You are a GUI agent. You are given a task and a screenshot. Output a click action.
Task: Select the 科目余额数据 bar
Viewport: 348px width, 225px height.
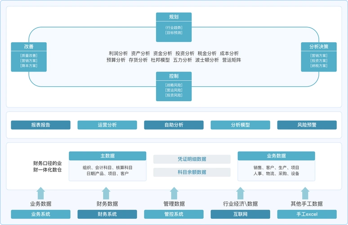(x=192, y=172)
